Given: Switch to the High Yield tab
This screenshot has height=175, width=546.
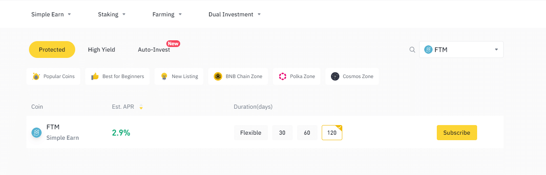Looking at the screenshot, I should (101, 50).
